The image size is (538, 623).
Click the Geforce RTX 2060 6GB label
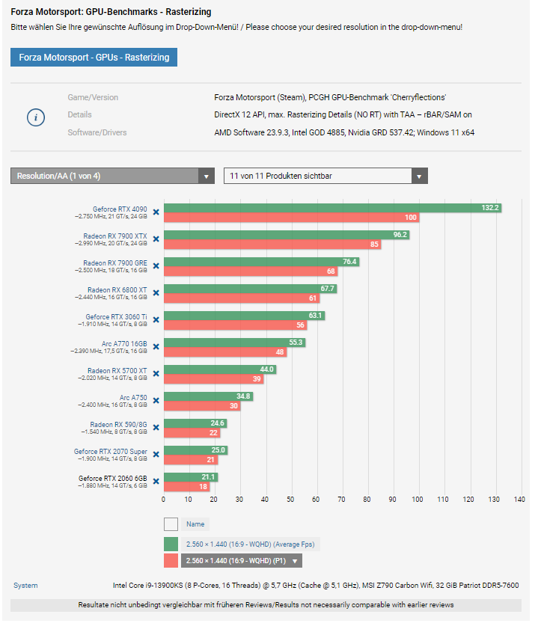112,479
